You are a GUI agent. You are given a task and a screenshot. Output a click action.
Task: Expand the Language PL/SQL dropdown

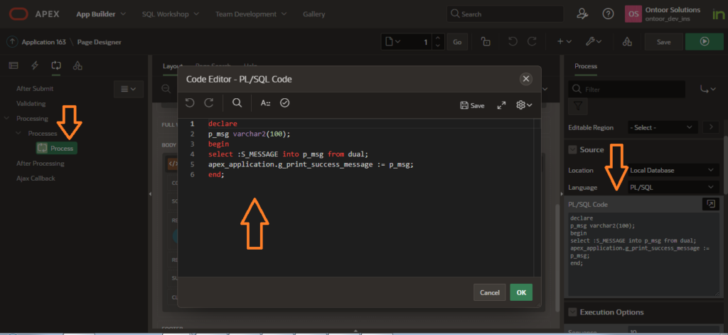coord(673,187)
